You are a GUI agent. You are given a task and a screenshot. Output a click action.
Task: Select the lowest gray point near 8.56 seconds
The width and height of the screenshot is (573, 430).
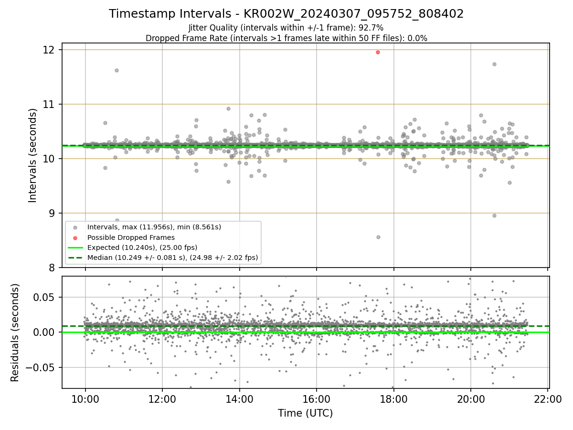coord(378,237)
